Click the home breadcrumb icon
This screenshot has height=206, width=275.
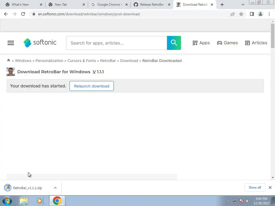[8, 60]
